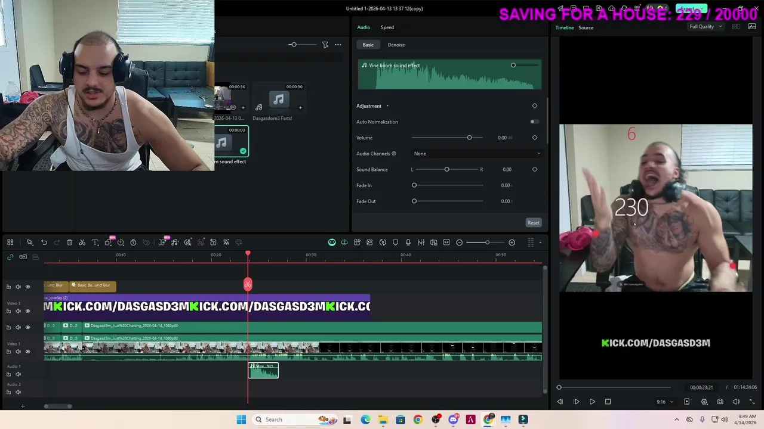The image size is (764, 429).
Task: Open the Audio Channels None dropdown
Action: (x=477, y=154)
